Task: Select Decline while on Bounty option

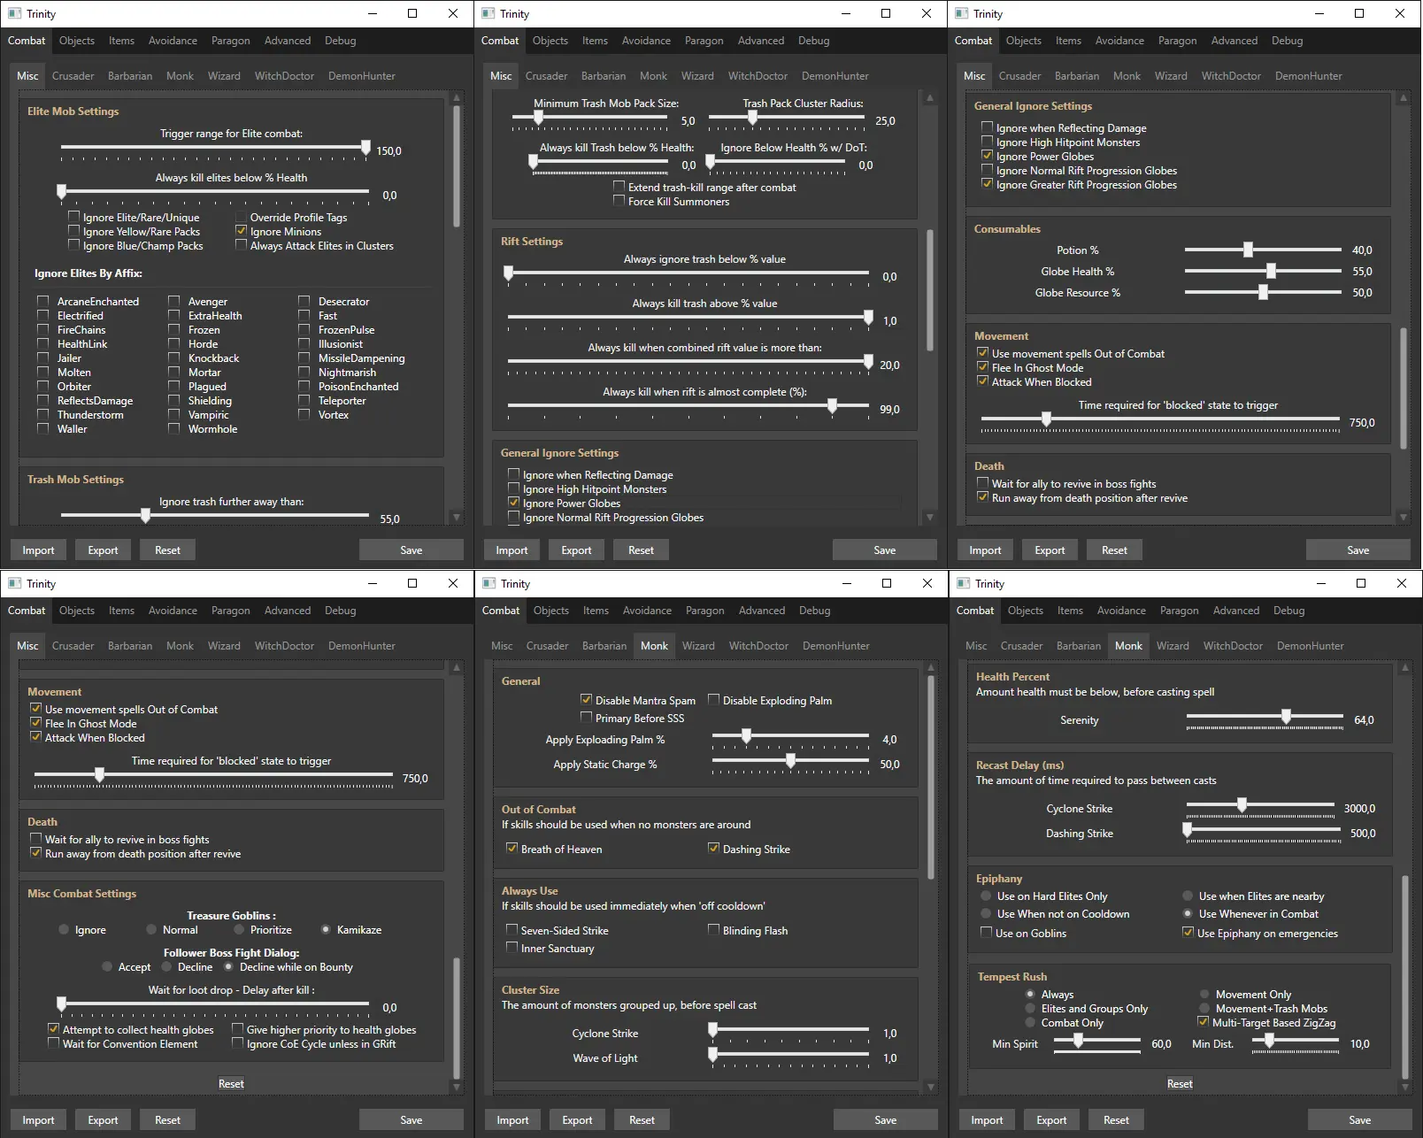Action: (229, 966)
